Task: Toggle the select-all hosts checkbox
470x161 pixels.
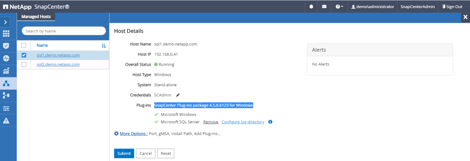Action: [24, 45]
